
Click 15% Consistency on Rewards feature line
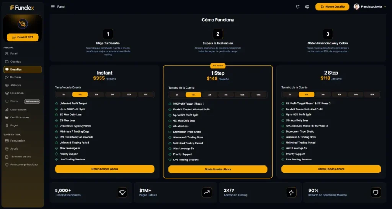click(76, 137)
